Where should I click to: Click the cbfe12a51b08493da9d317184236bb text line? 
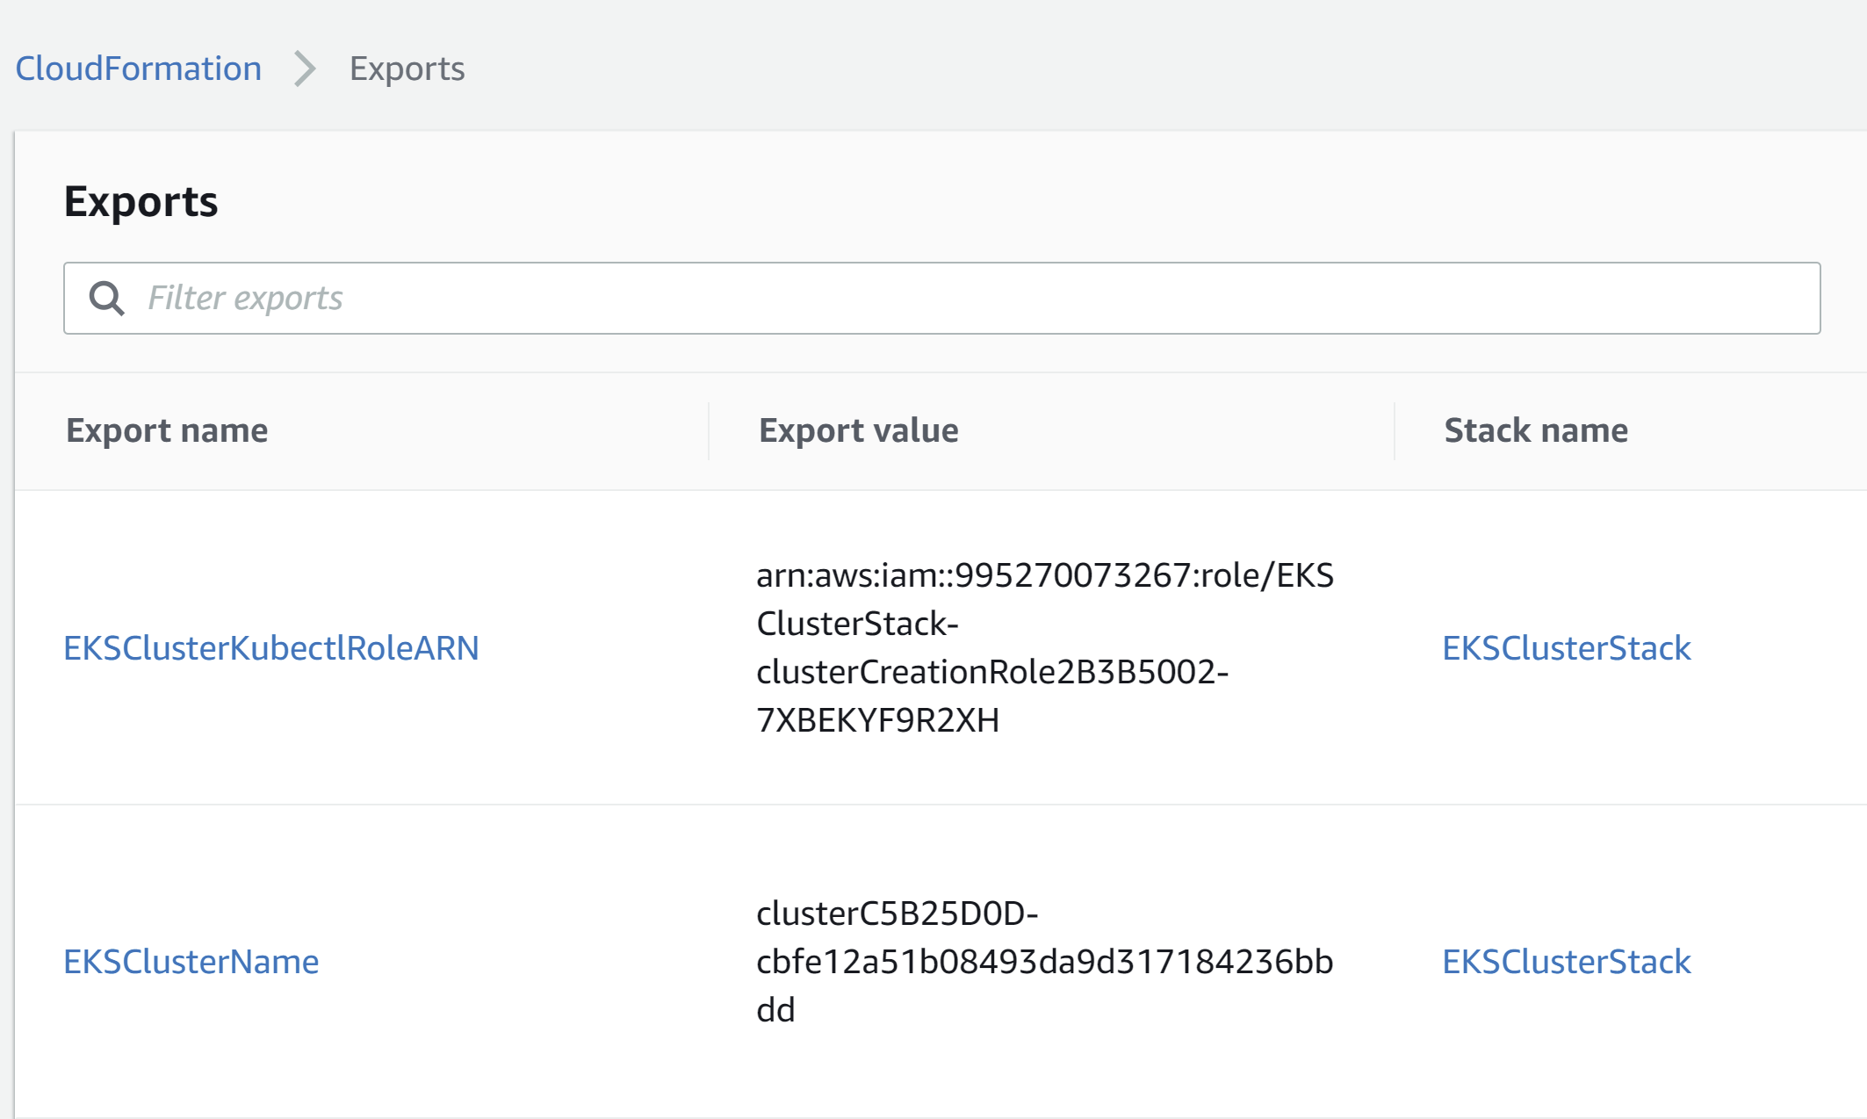point(1044,962)
